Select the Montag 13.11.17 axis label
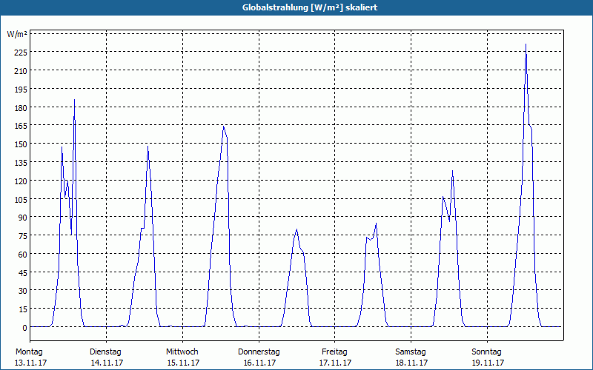593x370 pixels. (30, 357)
